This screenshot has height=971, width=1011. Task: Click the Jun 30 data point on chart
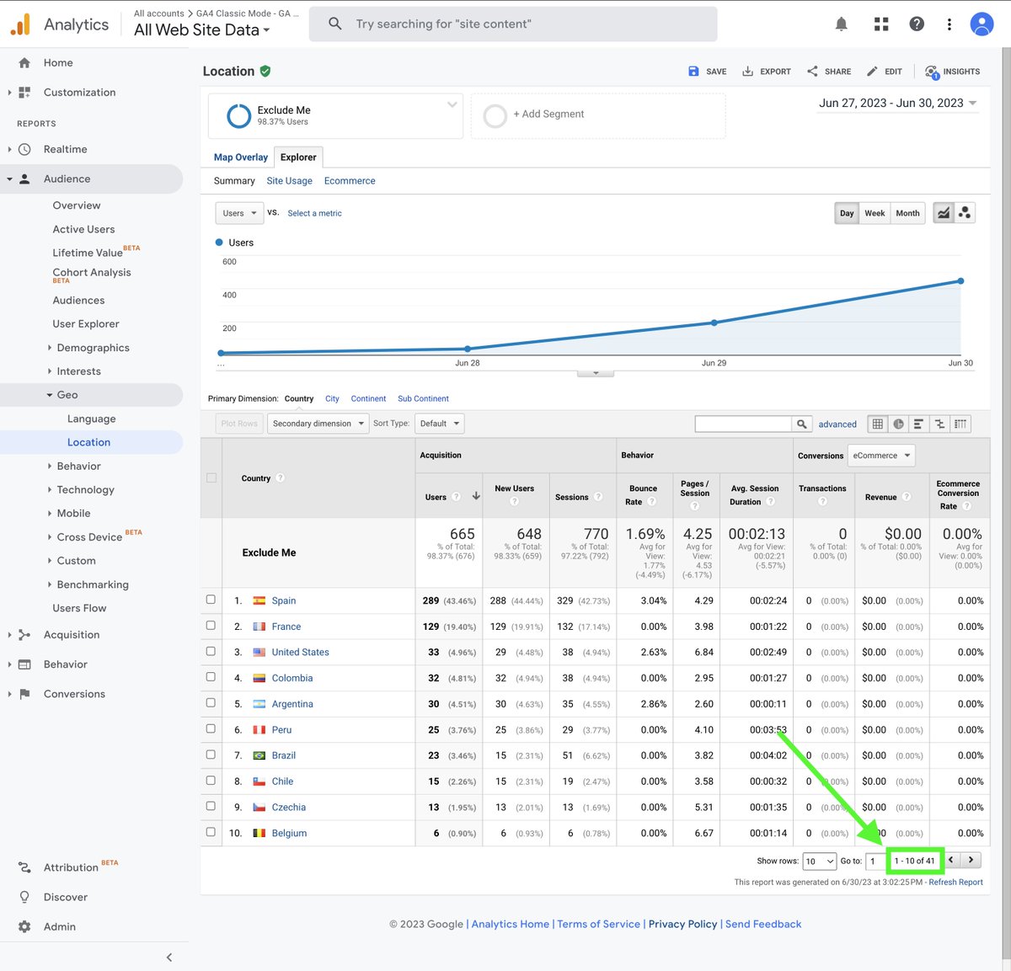[960, 281]
